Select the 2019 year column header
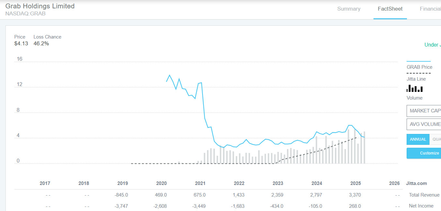Screen dimensions: 441x211 coord(122,183)
